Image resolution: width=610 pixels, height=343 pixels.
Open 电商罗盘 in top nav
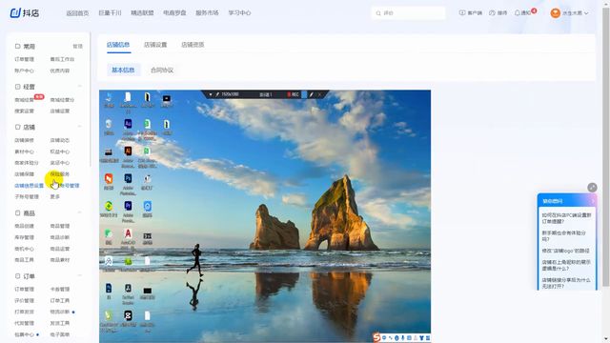(174, 12)
